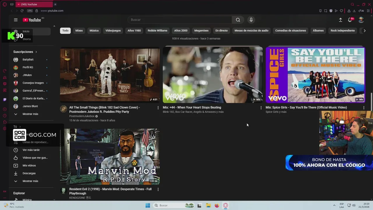Open the notifications bell
373x210 pixels.
tap(350, 20)
